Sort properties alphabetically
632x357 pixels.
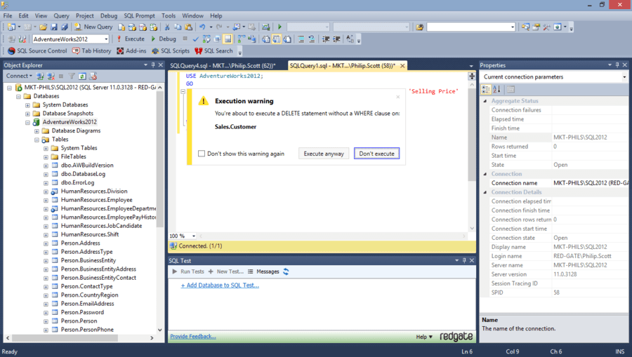(496, 89)
